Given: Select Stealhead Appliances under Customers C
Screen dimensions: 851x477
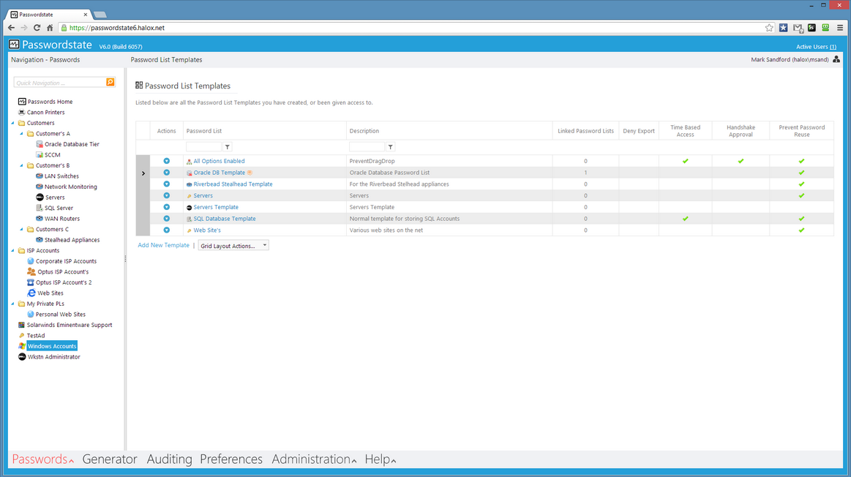Looking at the screenshot, I should pyautogui.click(x=72, y=240).
